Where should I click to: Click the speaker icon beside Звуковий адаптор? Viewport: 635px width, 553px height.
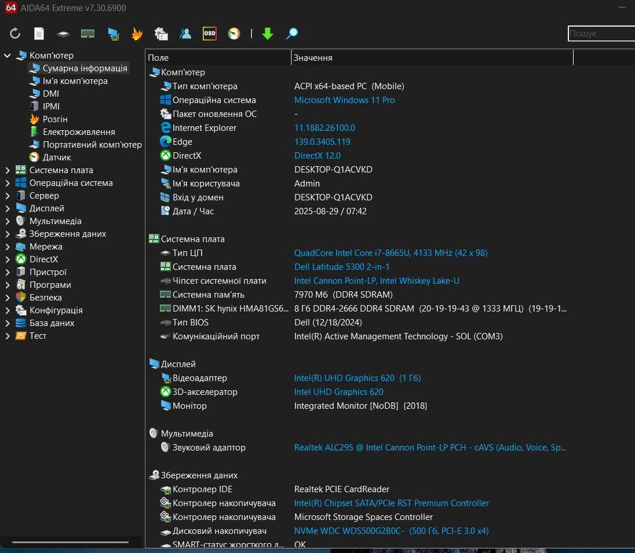165,448
